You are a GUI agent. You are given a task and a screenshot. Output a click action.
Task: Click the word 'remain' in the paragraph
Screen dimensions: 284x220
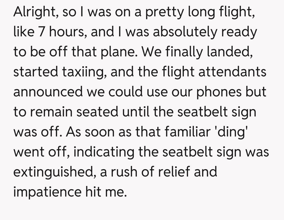pos(52,112)
